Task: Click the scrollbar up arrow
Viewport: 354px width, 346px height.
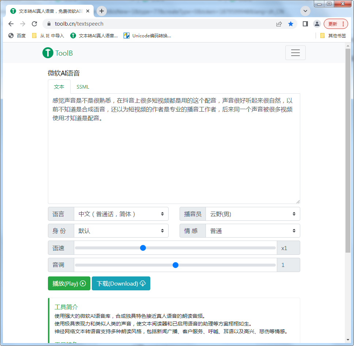Action: (348, 46)
